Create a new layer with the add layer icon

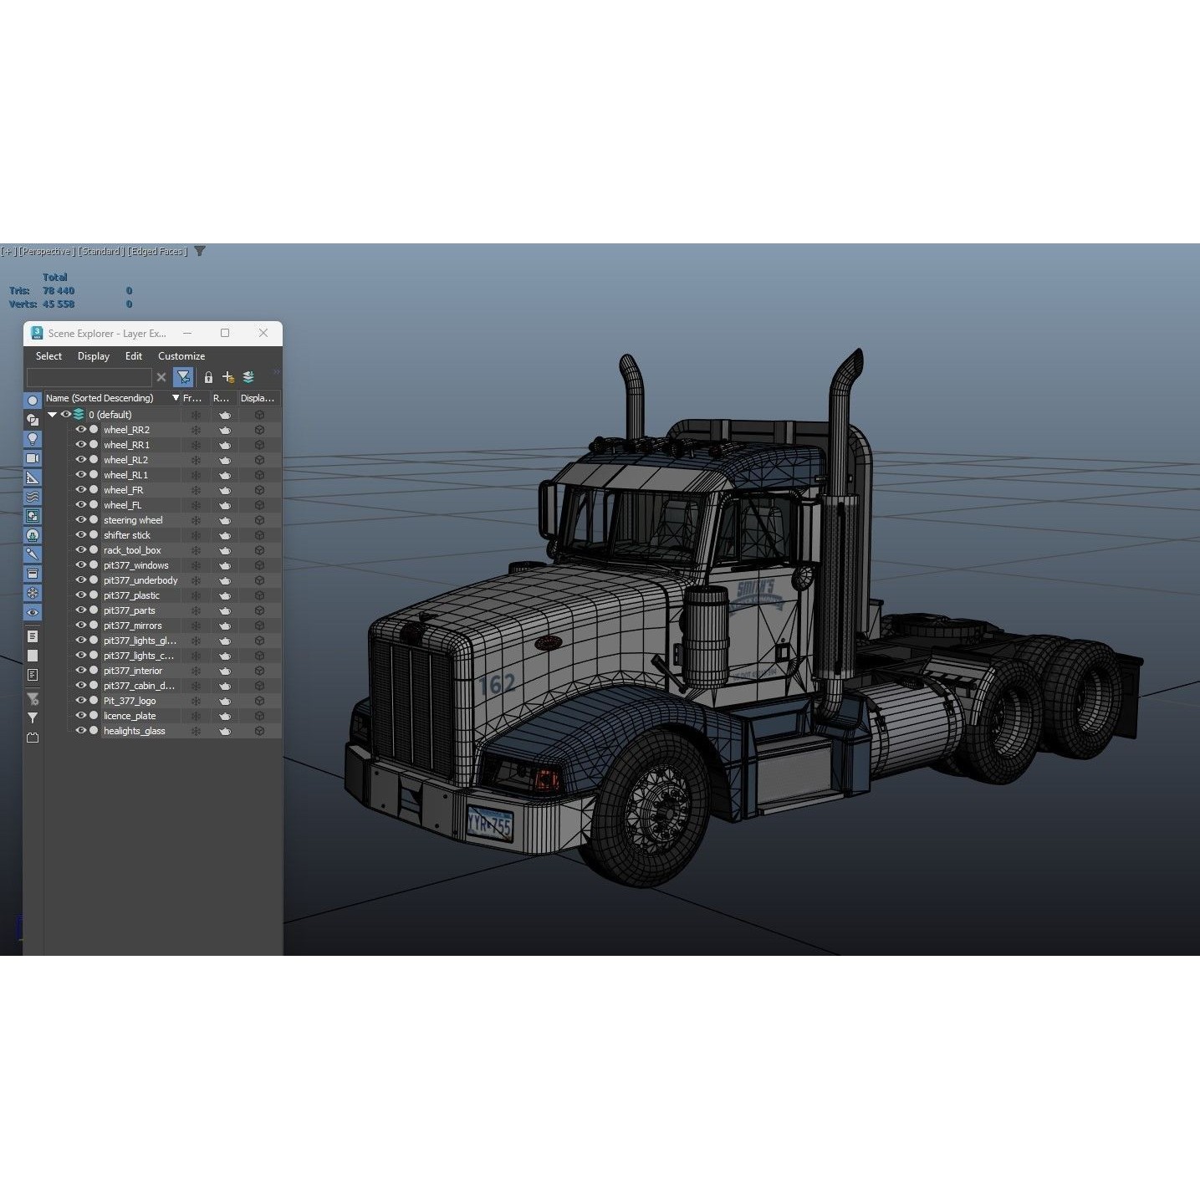pos(227,377)
